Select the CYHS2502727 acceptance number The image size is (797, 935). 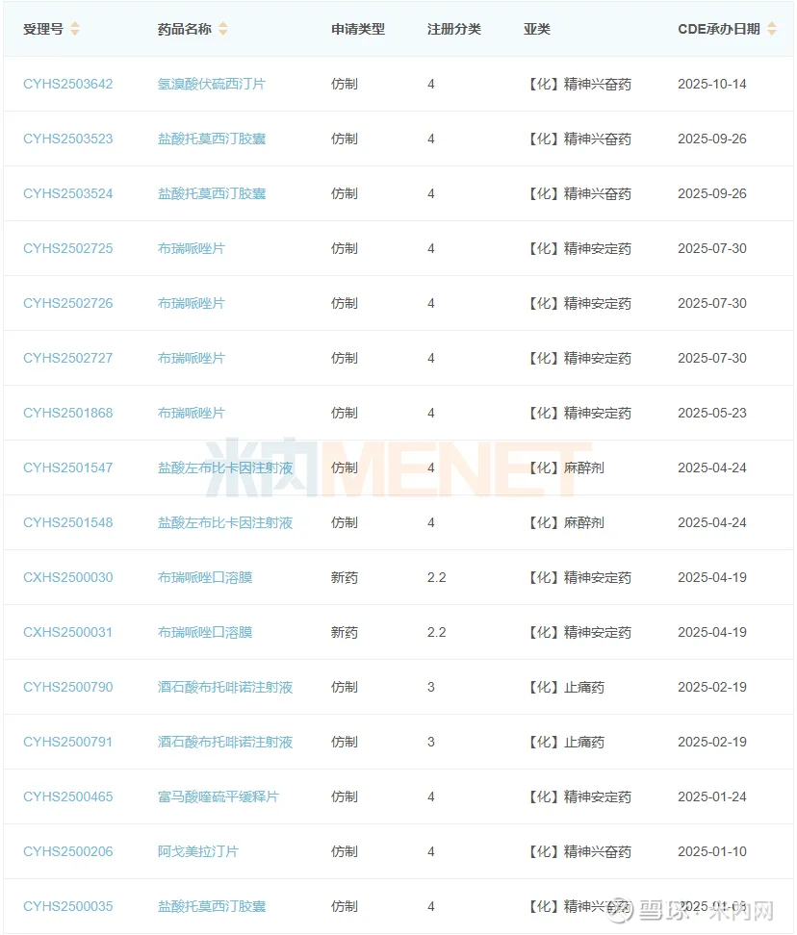(x=67, y=358)
